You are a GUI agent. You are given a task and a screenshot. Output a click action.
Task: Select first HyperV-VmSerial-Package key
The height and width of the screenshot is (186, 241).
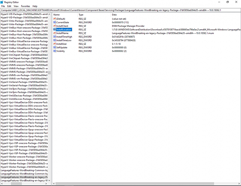tap(24, 82)
